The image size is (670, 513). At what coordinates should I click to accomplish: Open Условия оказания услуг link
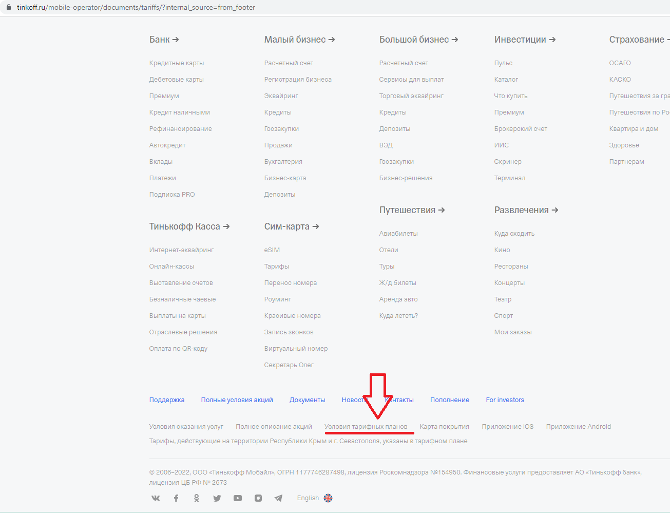(x=186, y=427)
